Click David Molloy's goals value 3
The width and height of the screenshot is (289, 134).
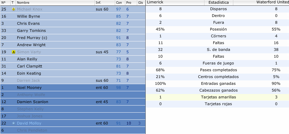coord(139,123)
